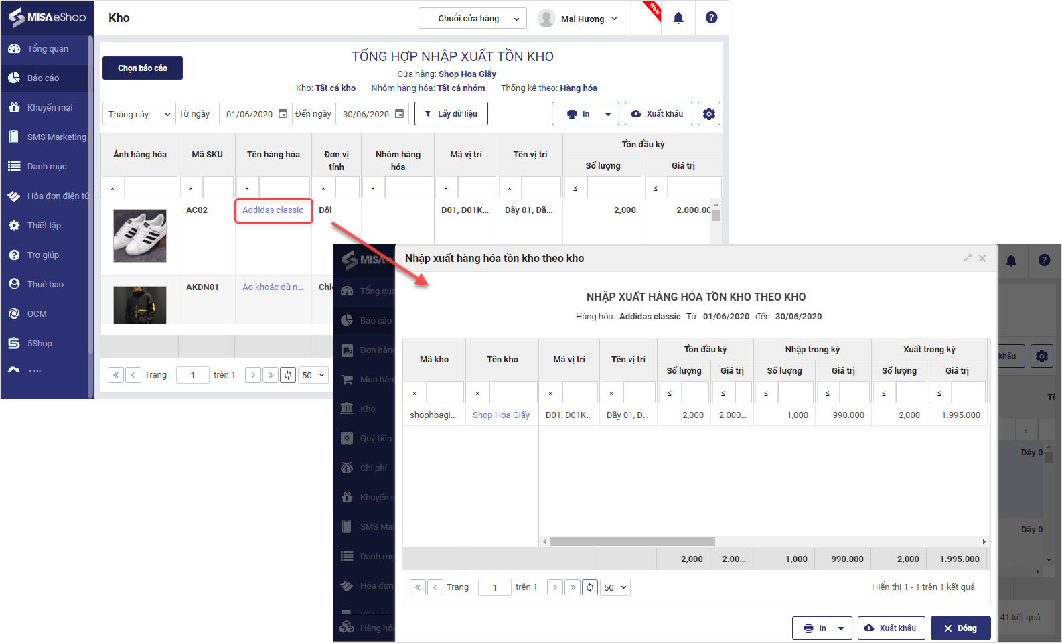Screen dimensions: 1062x643
Task: Open the Tháng này period dropdown
Action: [139, 114]
